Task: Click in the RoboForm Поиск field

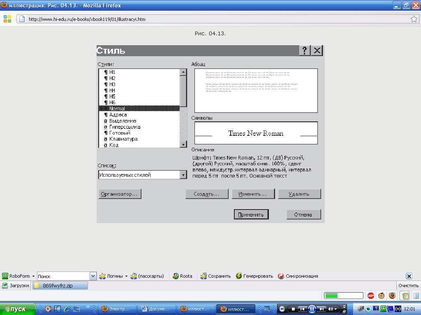Action: coord(63,276)
